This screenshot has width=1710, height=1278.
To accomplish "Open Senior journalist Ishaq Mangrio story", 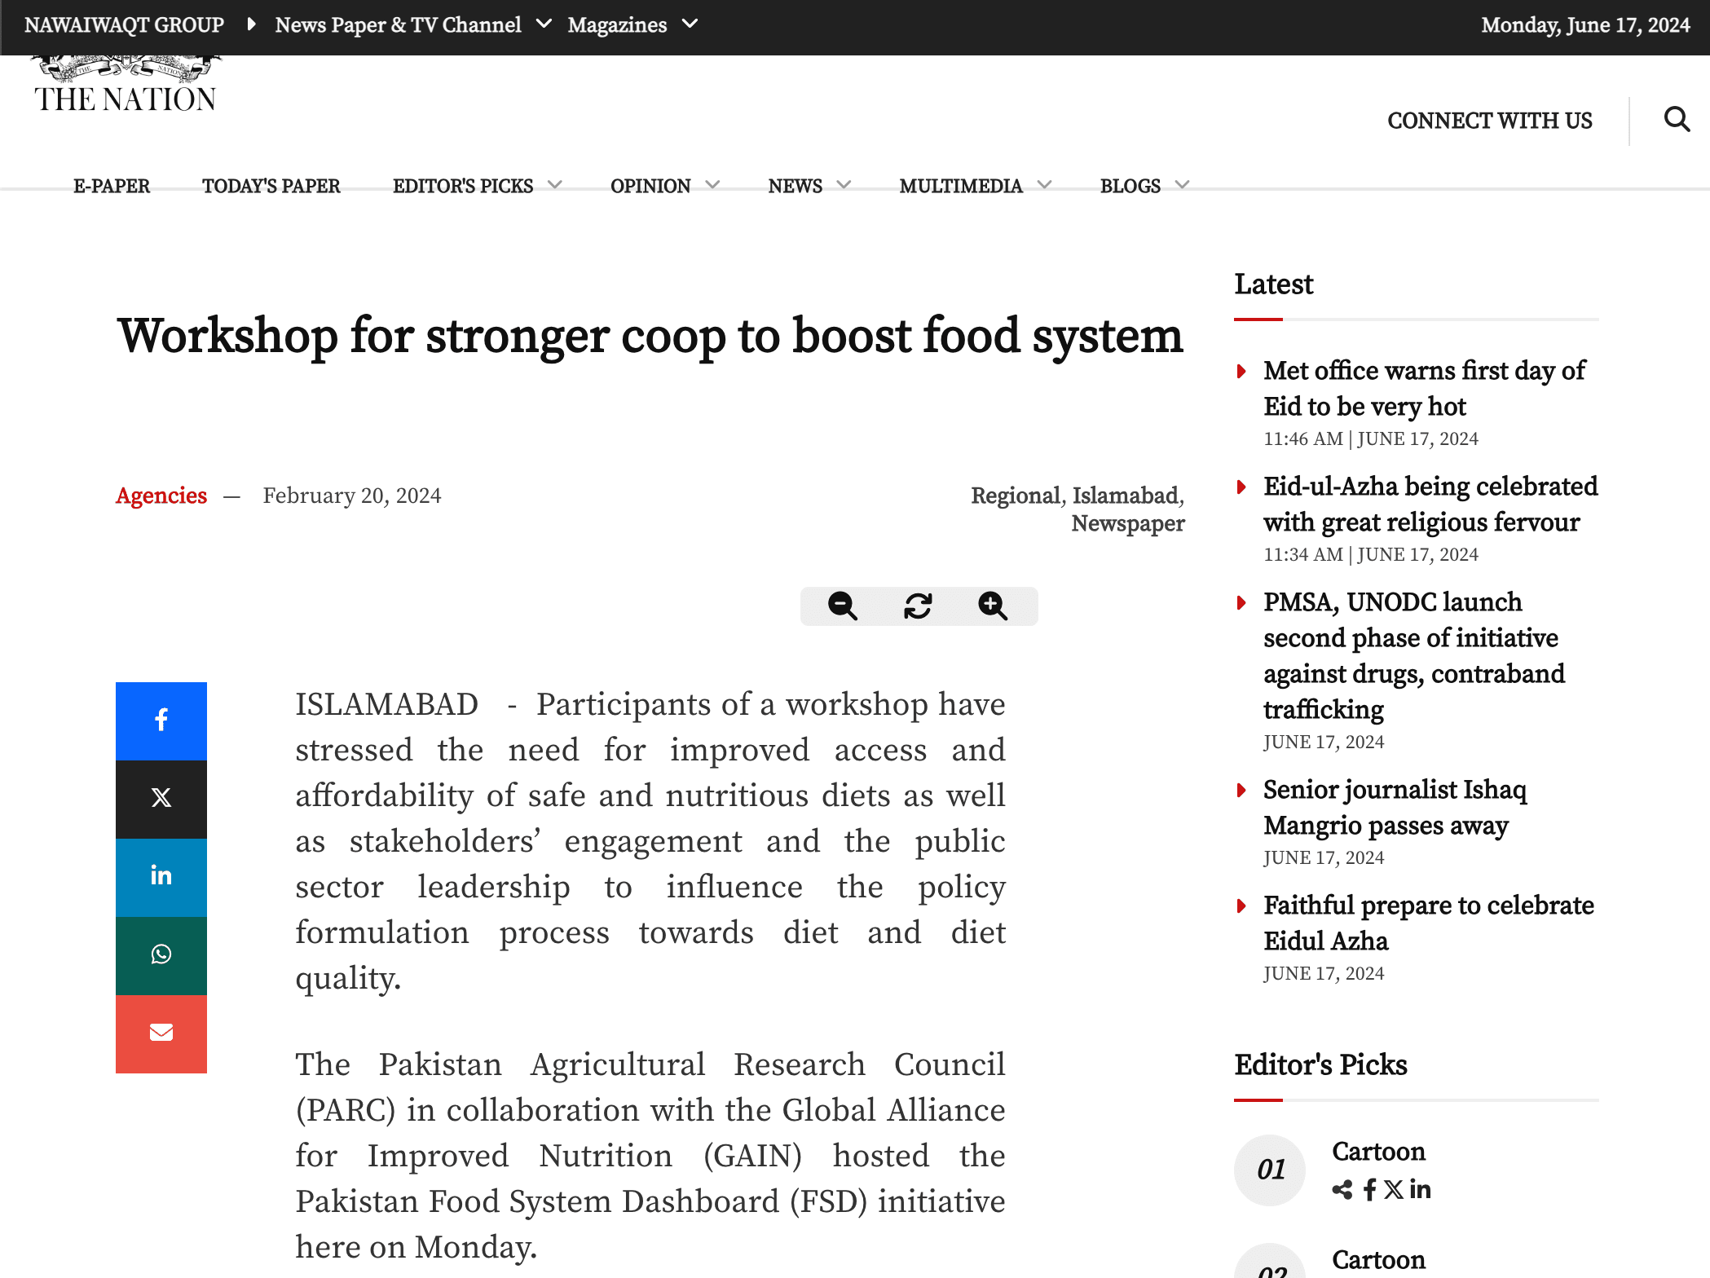I will [1395, 807].
